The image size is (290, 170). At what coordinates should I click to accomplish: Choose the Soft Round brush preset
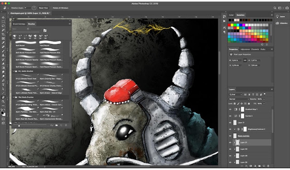(x=26, y=43)
